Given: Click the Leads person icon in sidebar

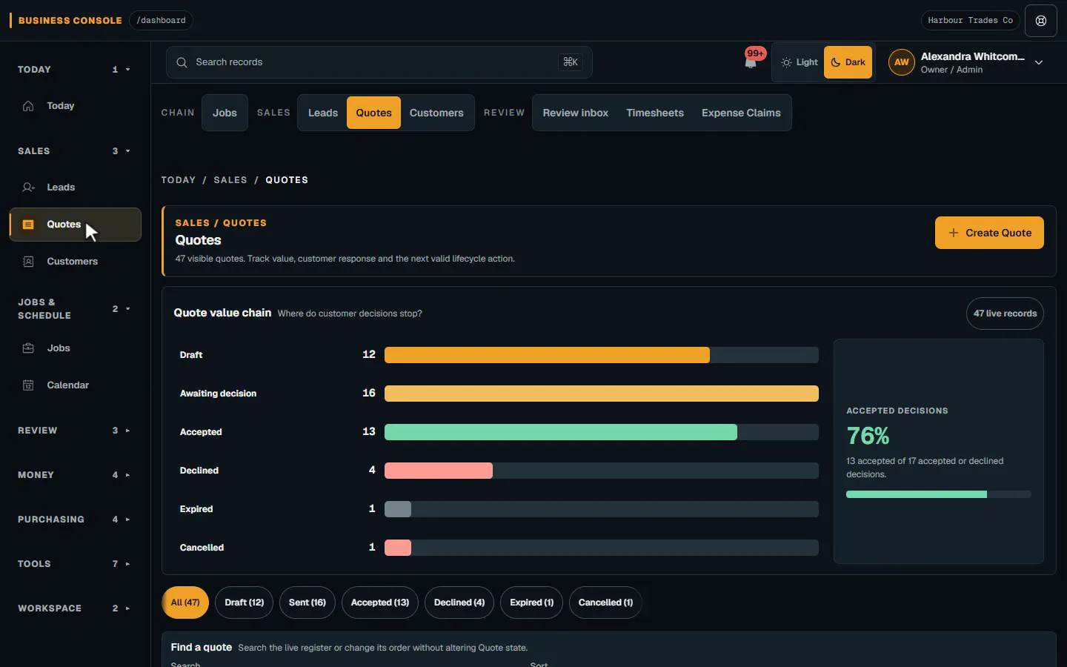Looking at the screenshot, I should point(28,188).
